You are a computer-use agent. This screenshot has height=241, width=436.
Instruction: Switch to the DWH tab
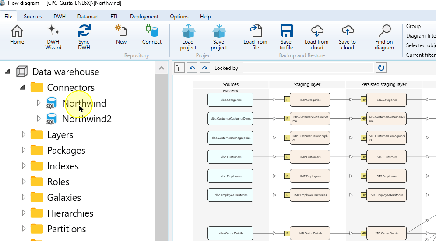pos(60,16)
